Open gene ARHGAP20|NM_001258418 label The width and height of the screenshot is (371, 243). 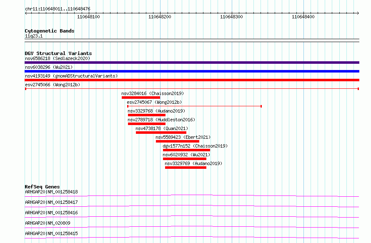(51, 192)
